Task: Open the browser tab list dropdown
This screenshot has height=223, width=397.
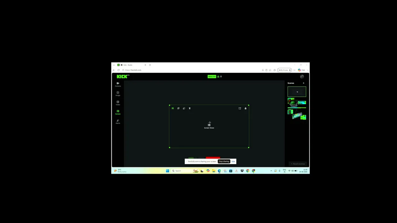Action: tap(114, 65)
